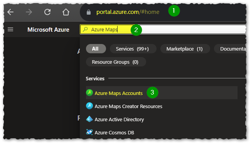Click the browser forward arrow

[29, 12]
